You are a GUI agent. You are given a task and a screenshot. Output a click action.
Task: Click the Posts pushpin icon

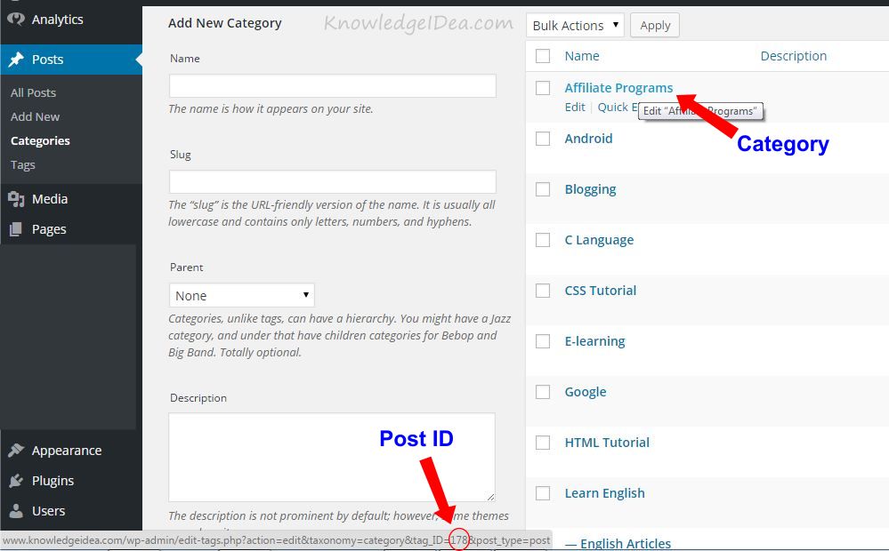pyautogui.click(x=16, y=59)
